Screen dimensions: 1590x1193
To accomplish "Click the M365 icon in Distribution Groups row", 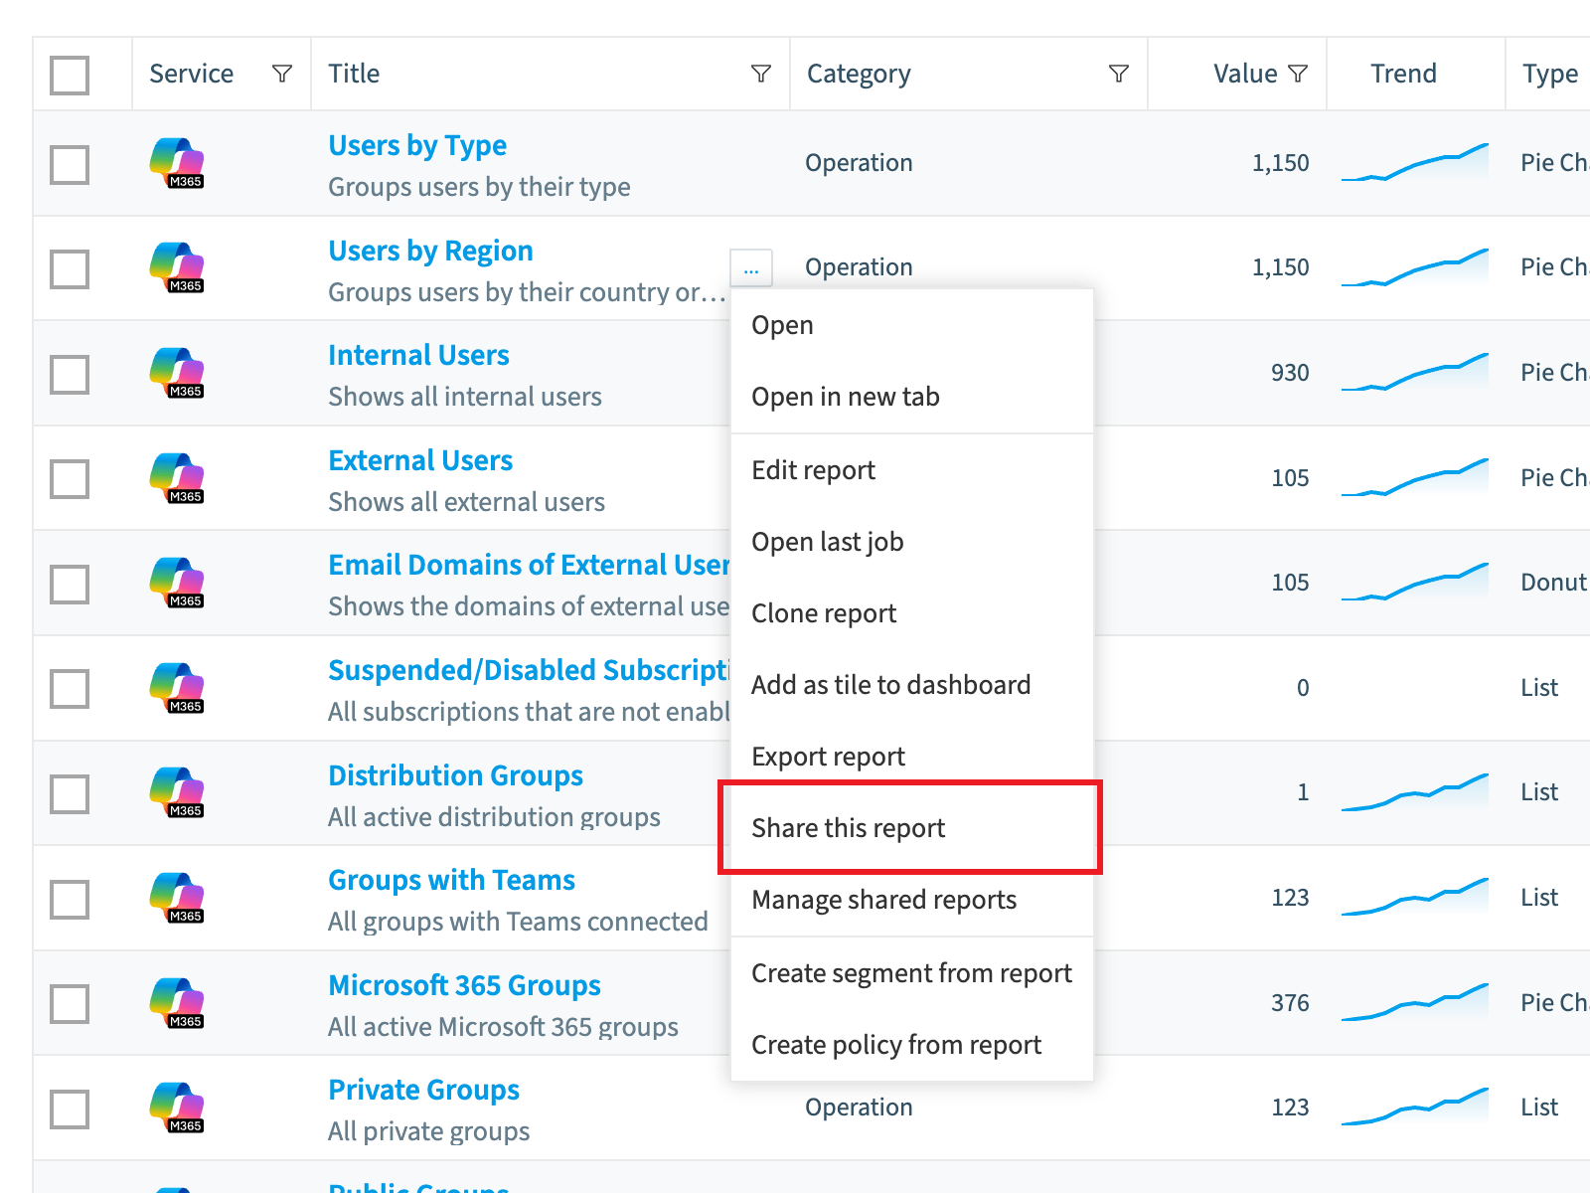I will (177, 792).
